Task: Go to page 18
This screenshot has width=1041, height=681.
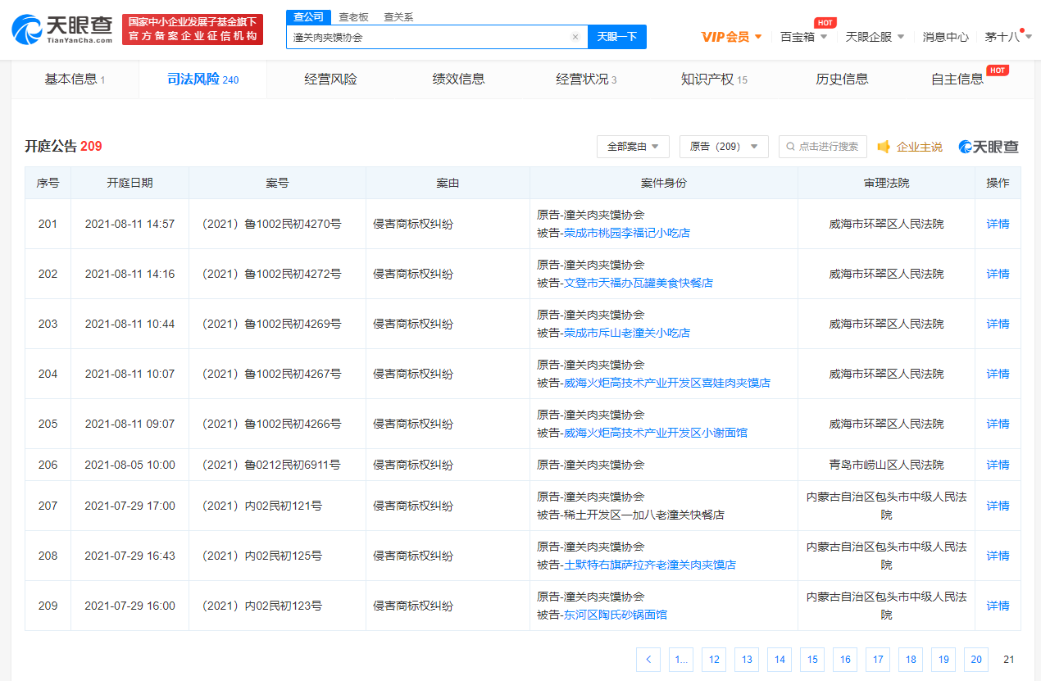Action: pos(911,660)
